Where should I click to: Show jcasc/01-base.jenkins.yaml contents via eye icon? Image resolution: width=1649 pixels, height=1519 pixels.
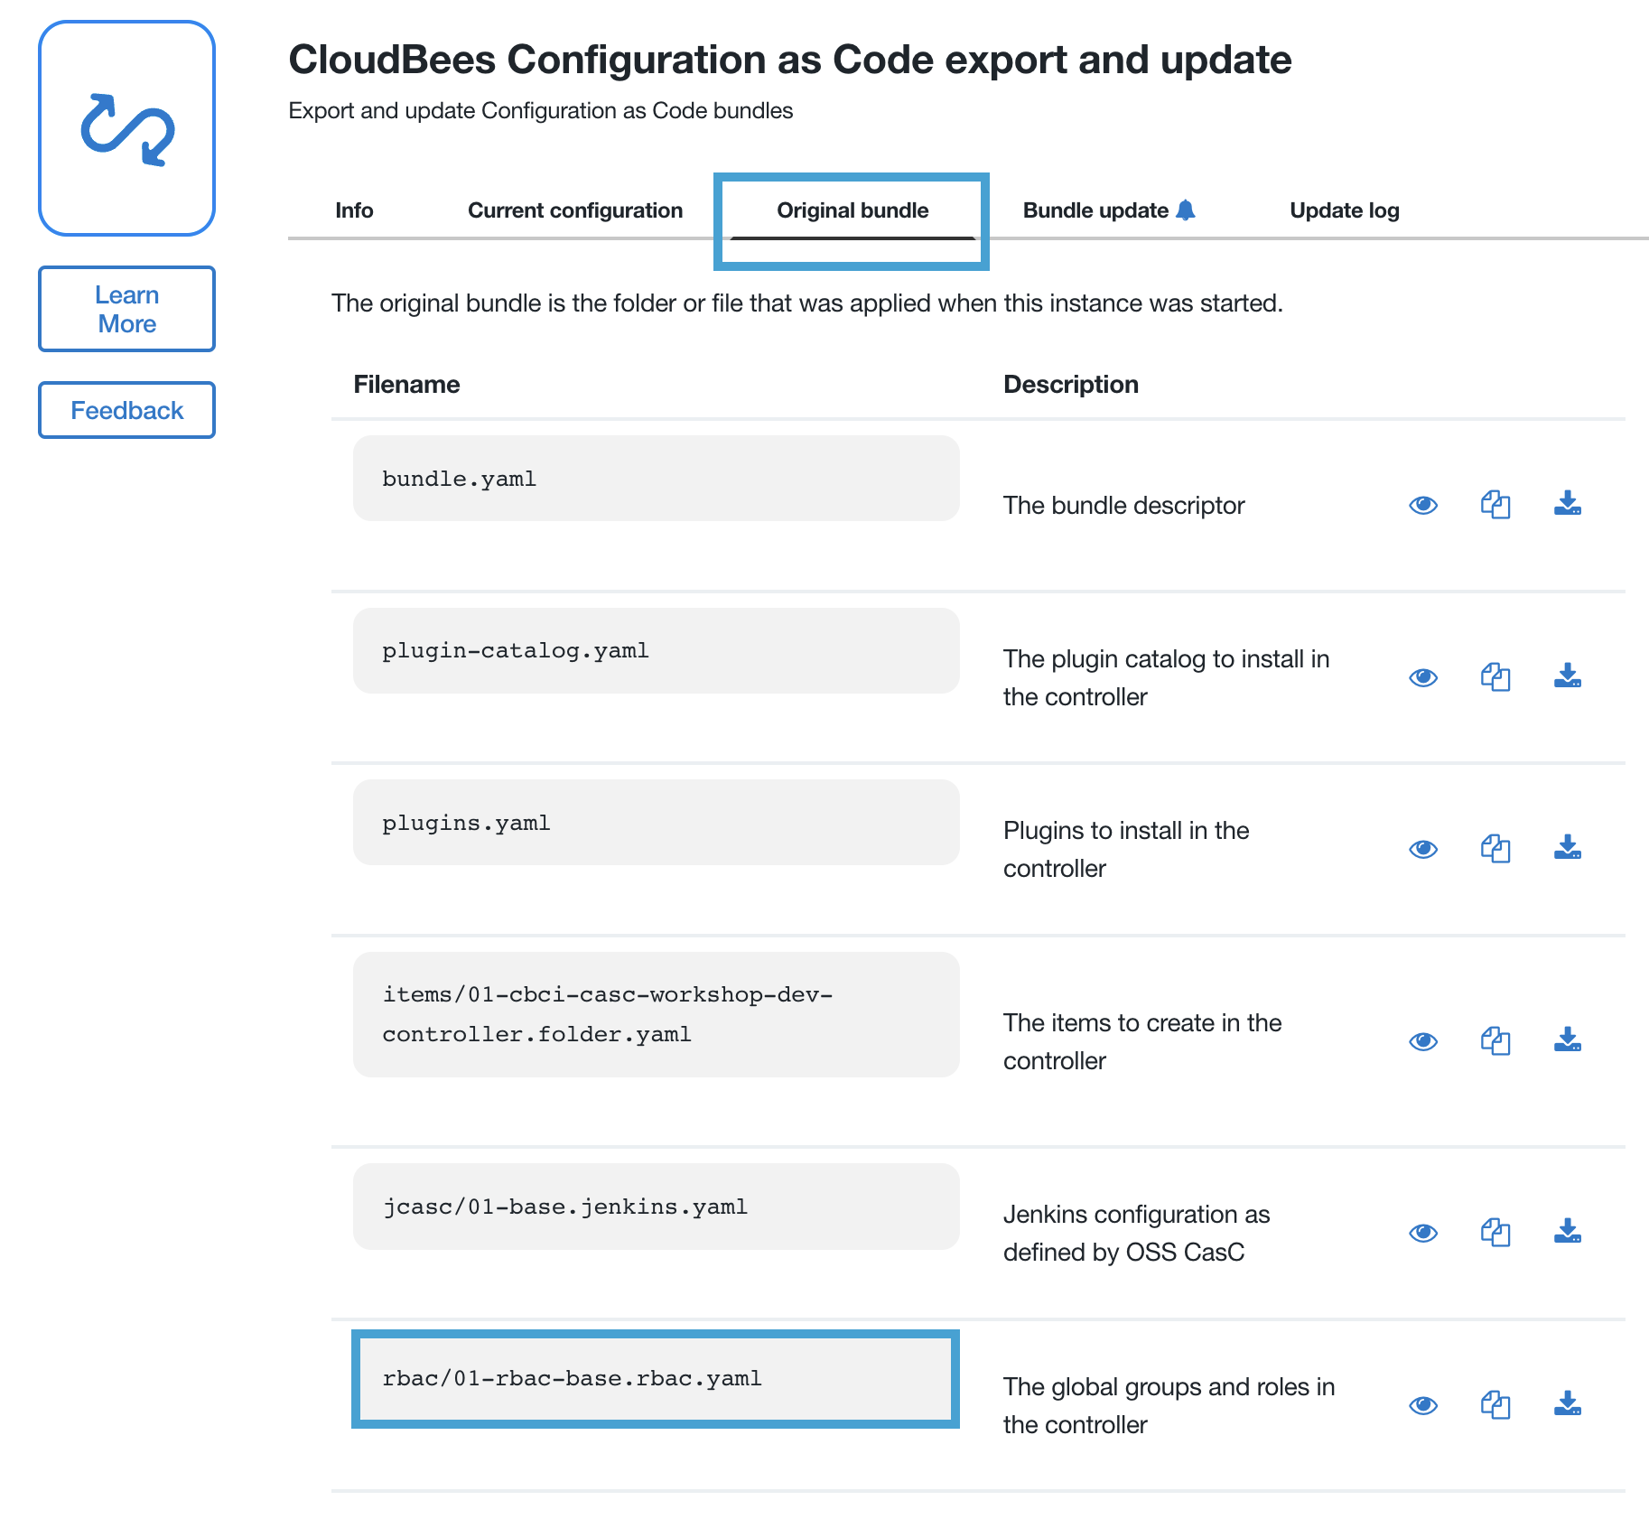(1423, 1233)
